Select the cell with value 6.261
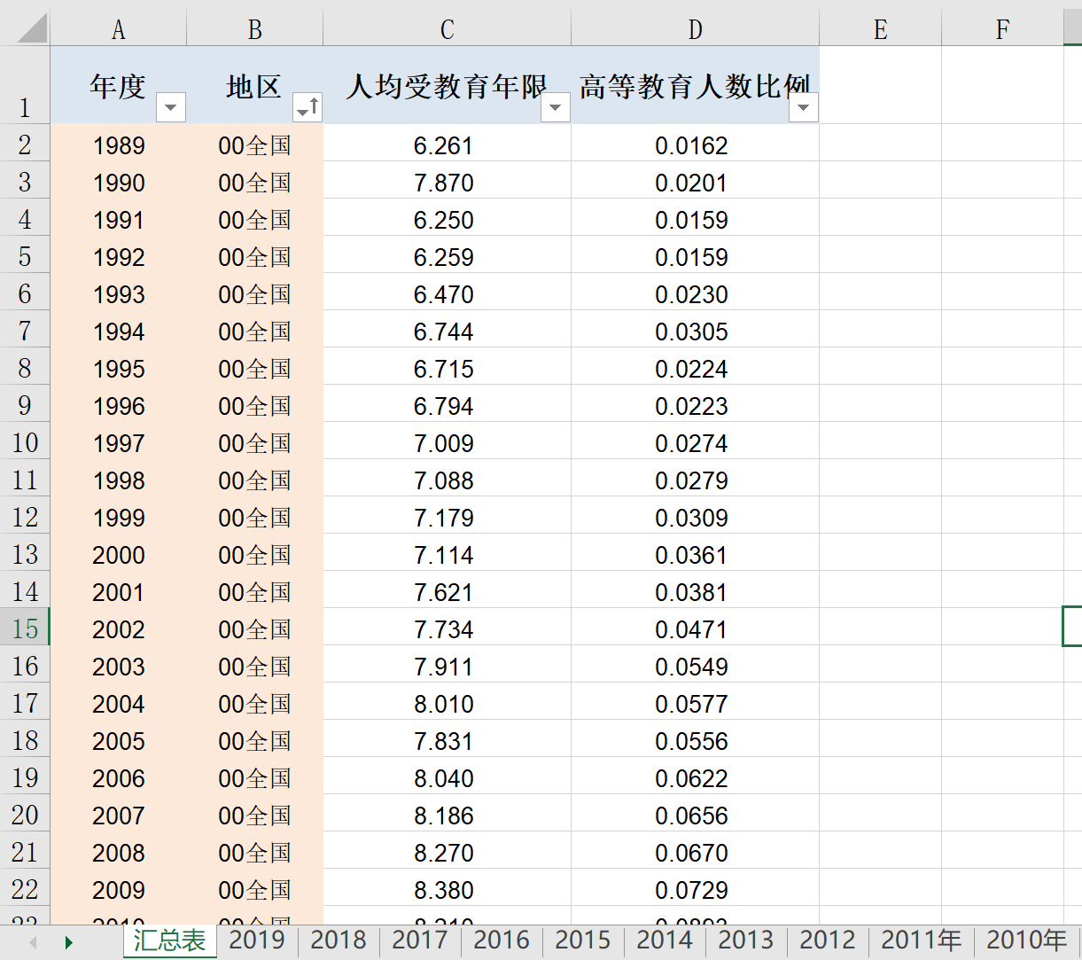The height and width of the screenshot is (960, 1082). click(448, 144)
